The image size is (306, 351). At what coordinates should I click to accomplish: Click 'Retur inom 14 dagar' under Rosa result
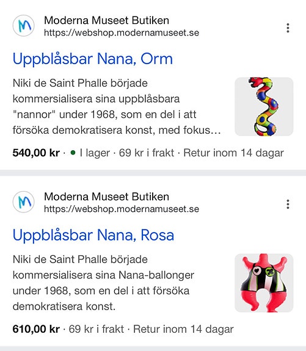pos(183,329)
